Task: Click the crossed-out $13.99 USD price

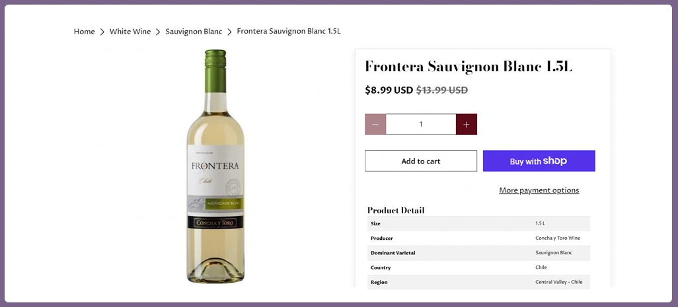Action: click(441, 90)
